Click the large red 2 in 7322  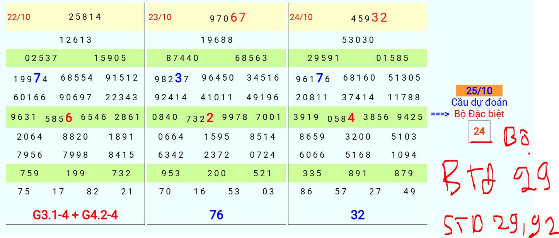pyautogui.click(x=210, y=118)
